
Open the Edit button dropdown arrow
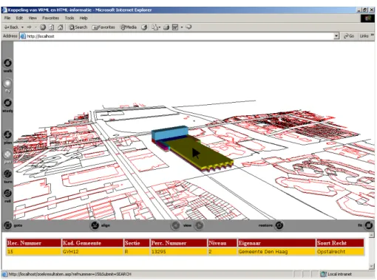pyautogui.click(x=182, y=27)
